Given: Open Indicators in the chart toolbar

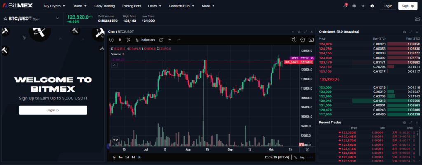Looking at the screenshot, I should tap(145, 40).
